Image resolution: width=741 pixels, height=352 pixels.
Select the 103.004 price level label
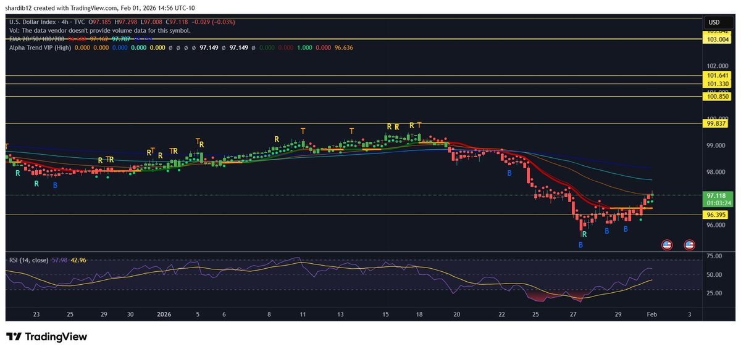click(x=718, y=39)
